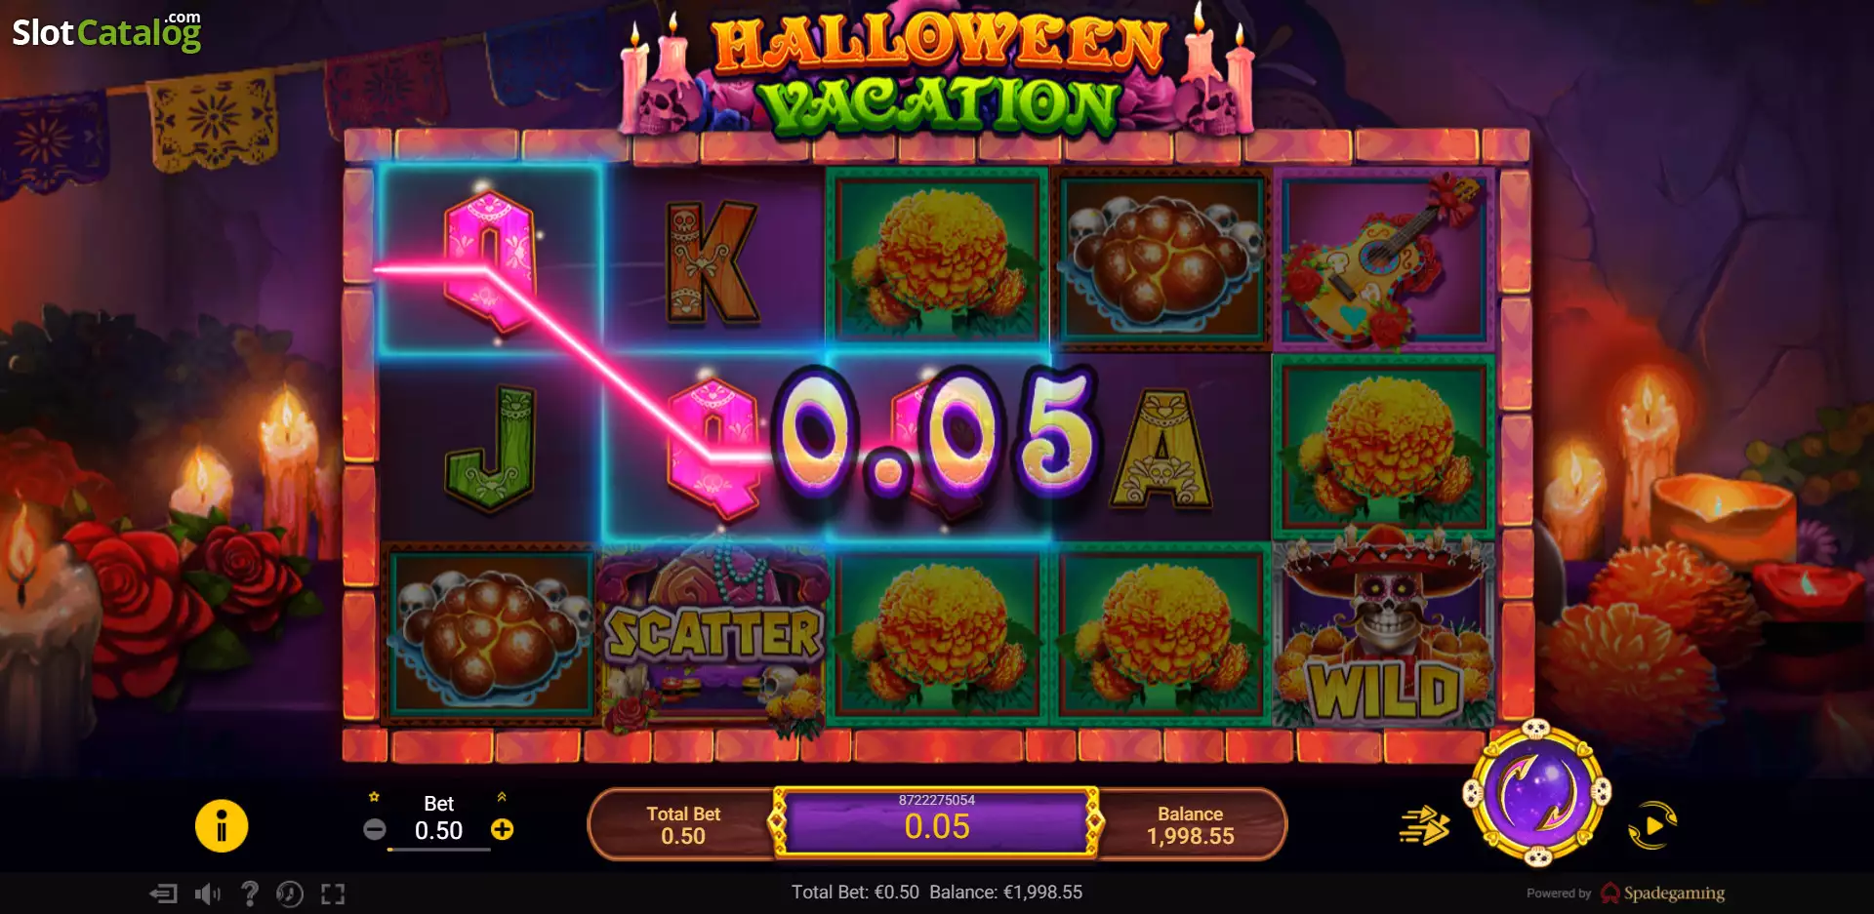Click the Balance 1,998.55 display

(x=1190, y=825)
